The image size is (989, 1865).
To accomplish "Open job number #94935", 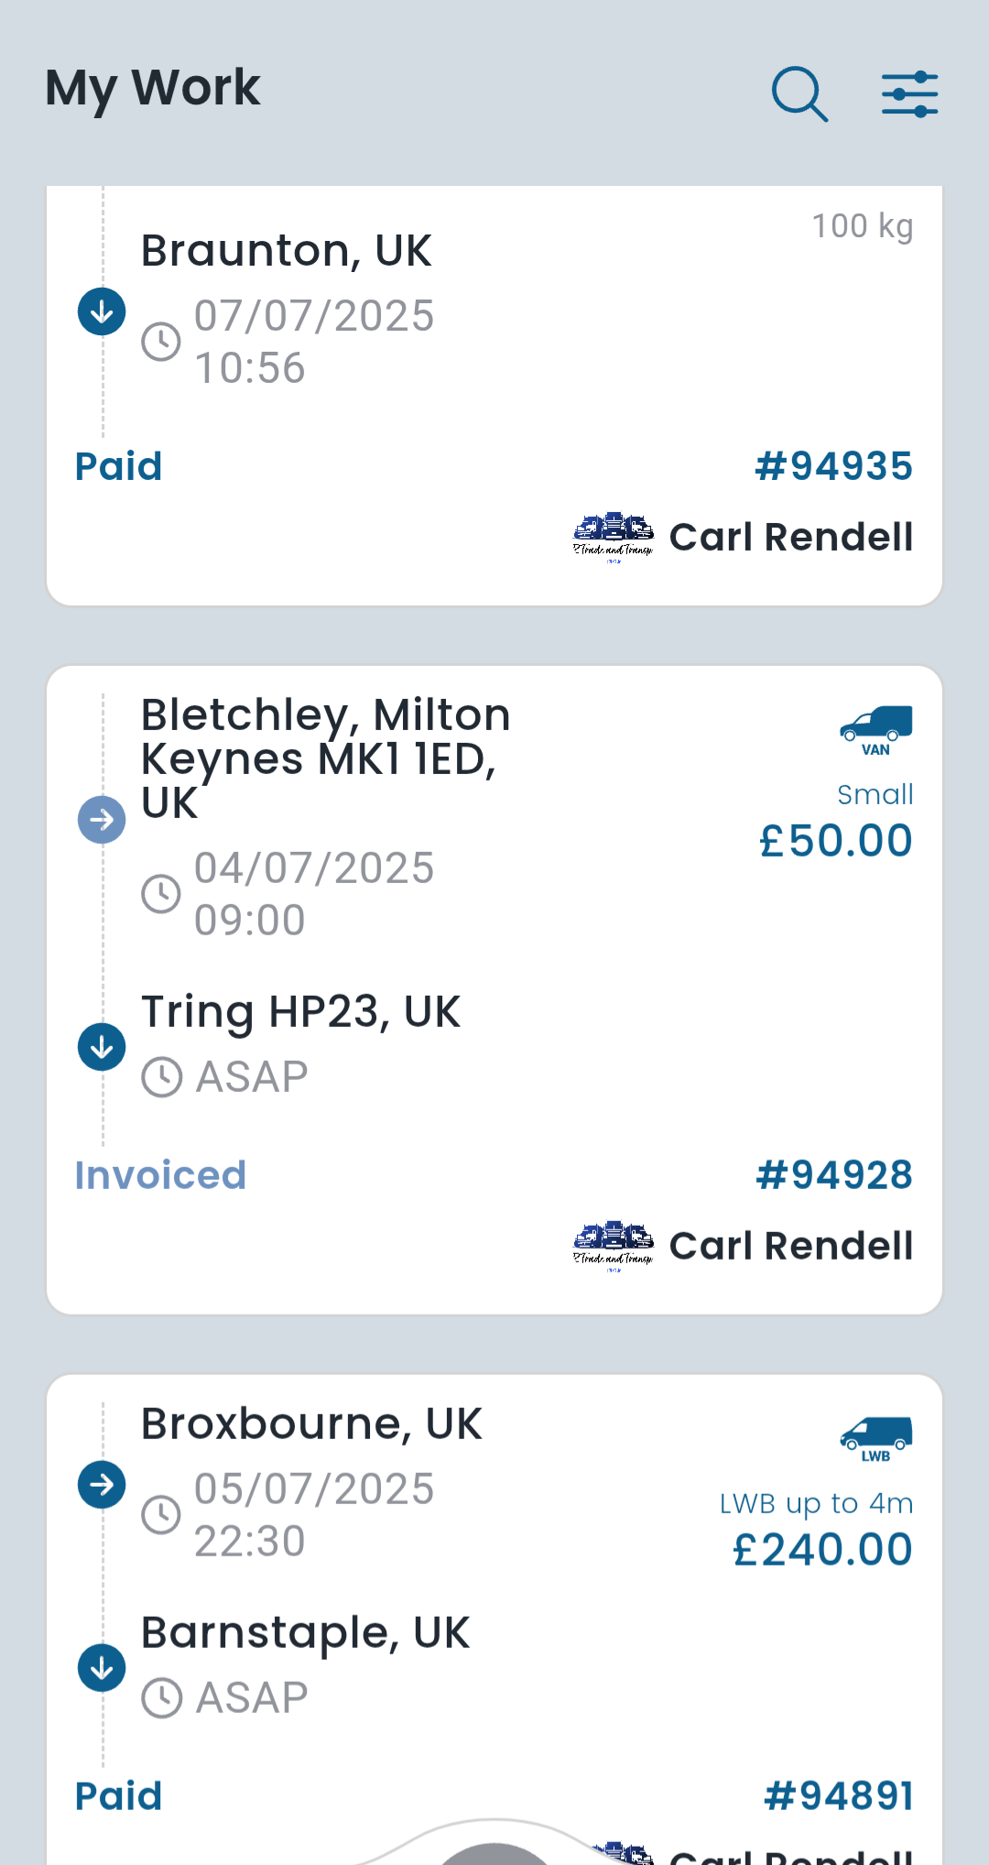I will (833, 466).
